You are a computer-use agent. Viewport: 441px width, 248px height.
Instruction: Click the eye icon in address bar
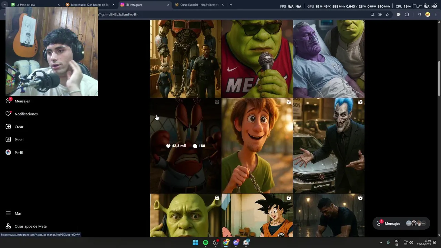[x=380, y=14]
